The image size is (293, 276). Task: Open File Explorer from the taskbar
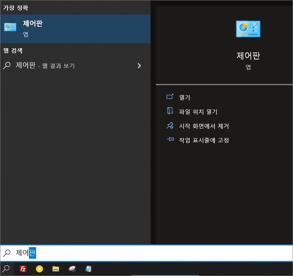56,269
